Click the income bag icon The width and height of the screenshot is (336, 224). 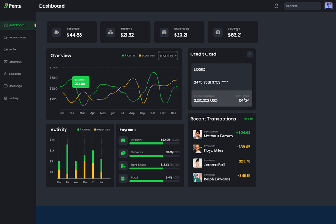coord(110,32)
